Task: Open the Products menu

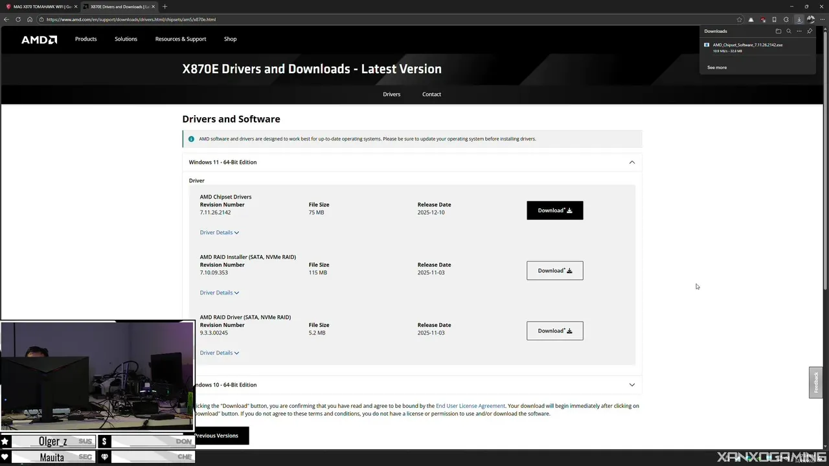Action: (85, 39)
